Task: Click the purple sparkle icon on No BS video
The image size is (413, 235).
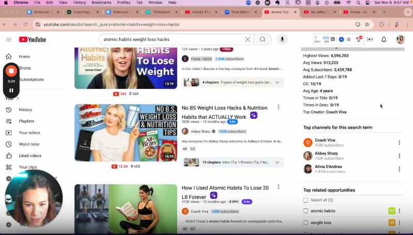Action: pos(253,115)
